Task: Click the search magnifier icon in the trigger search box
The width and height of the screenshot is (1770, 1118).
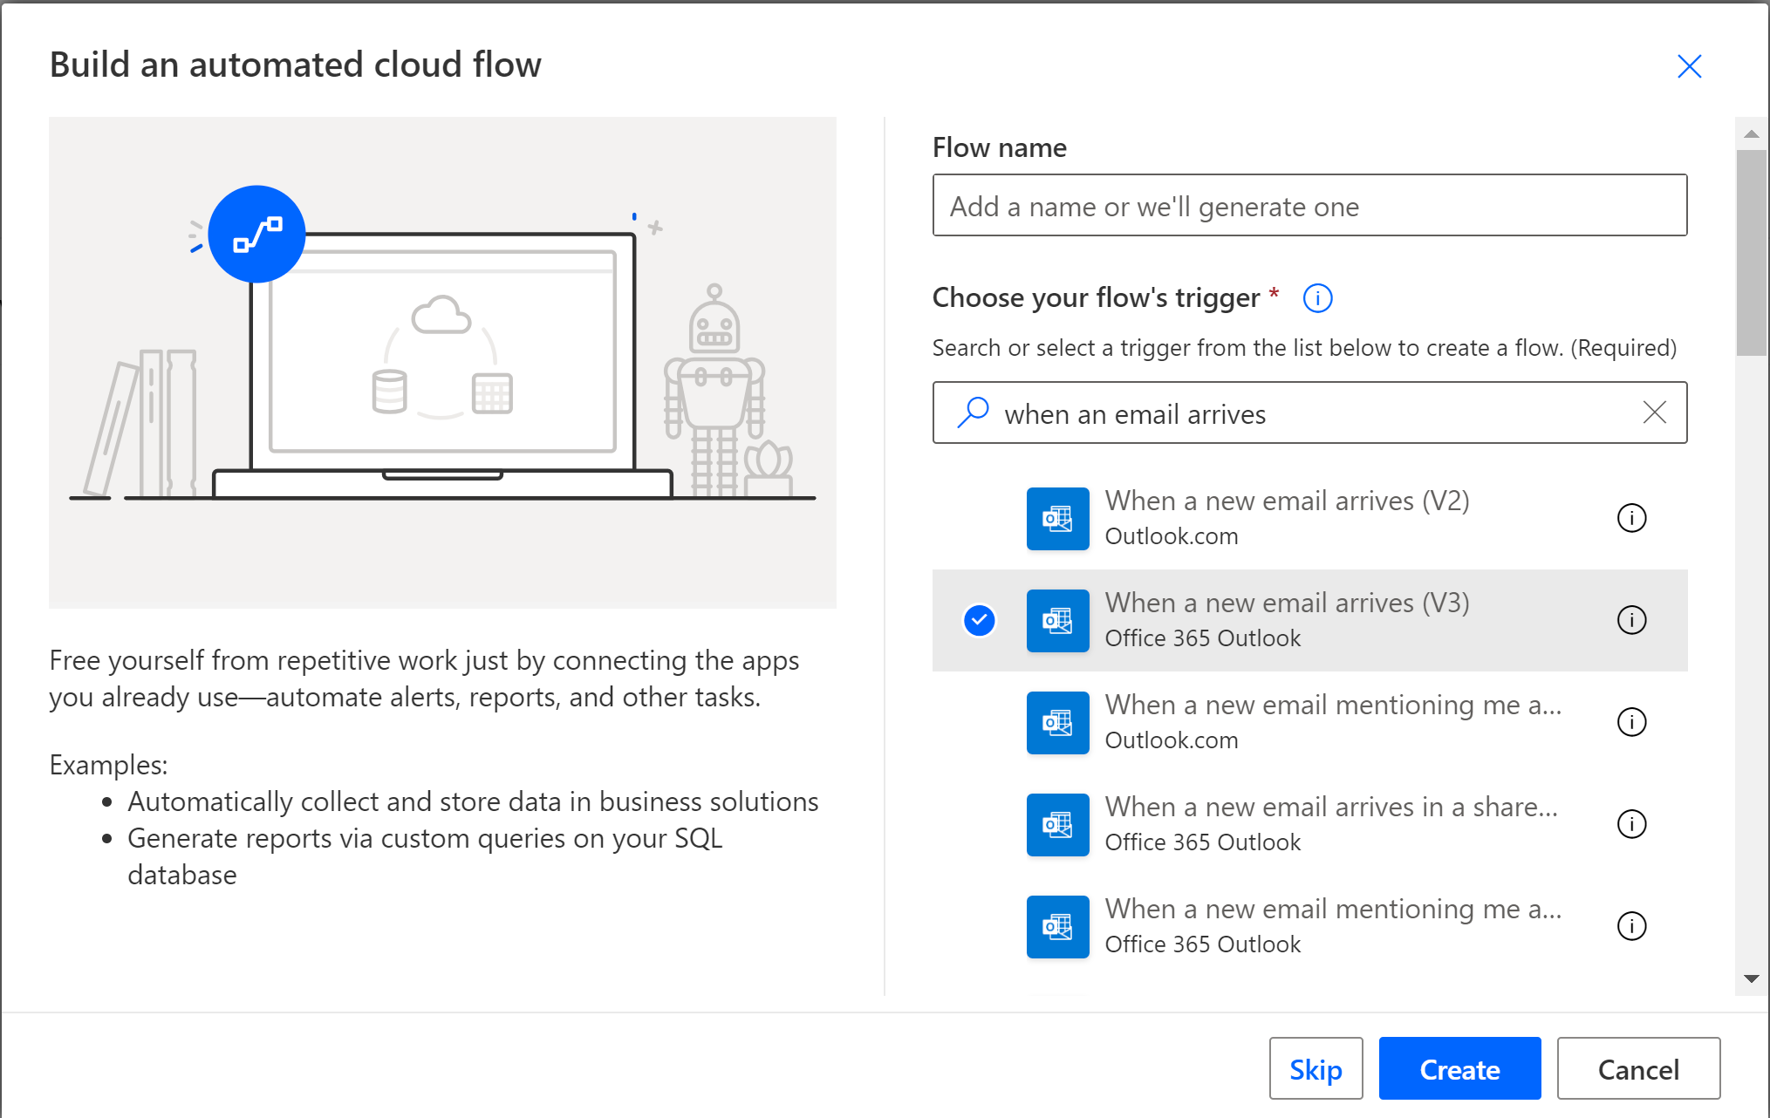Action: point(973,412)
